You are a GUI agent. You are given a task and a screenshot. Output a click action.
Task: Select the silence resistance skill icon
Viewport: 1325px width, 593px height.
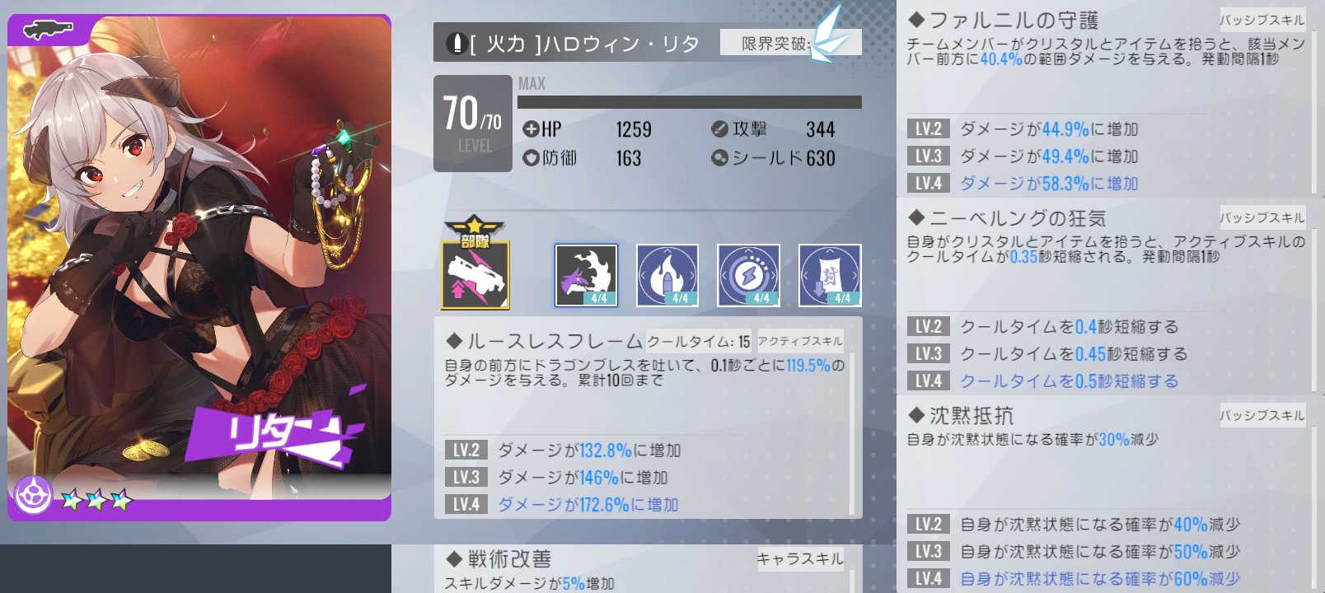click(830, 275)
